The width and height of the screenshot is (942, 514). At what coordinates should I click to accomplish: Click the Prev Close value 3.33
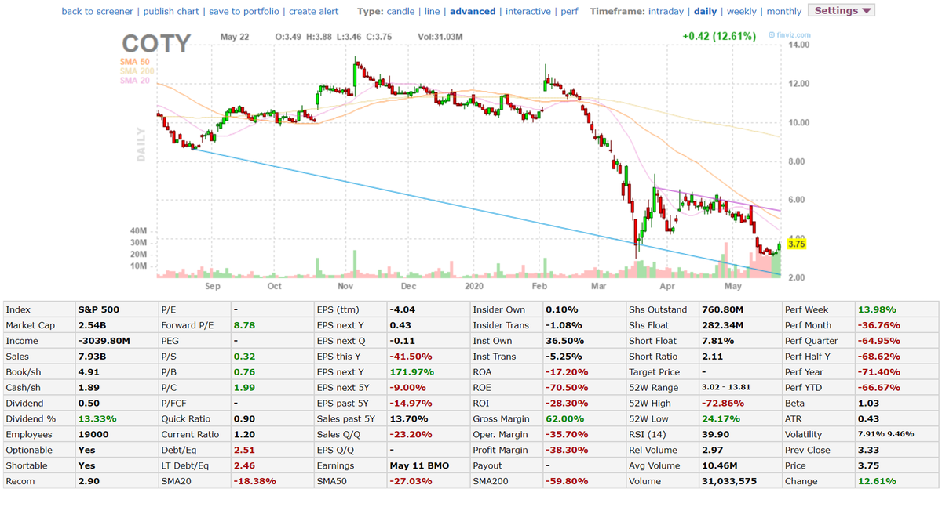coord(868,451)
